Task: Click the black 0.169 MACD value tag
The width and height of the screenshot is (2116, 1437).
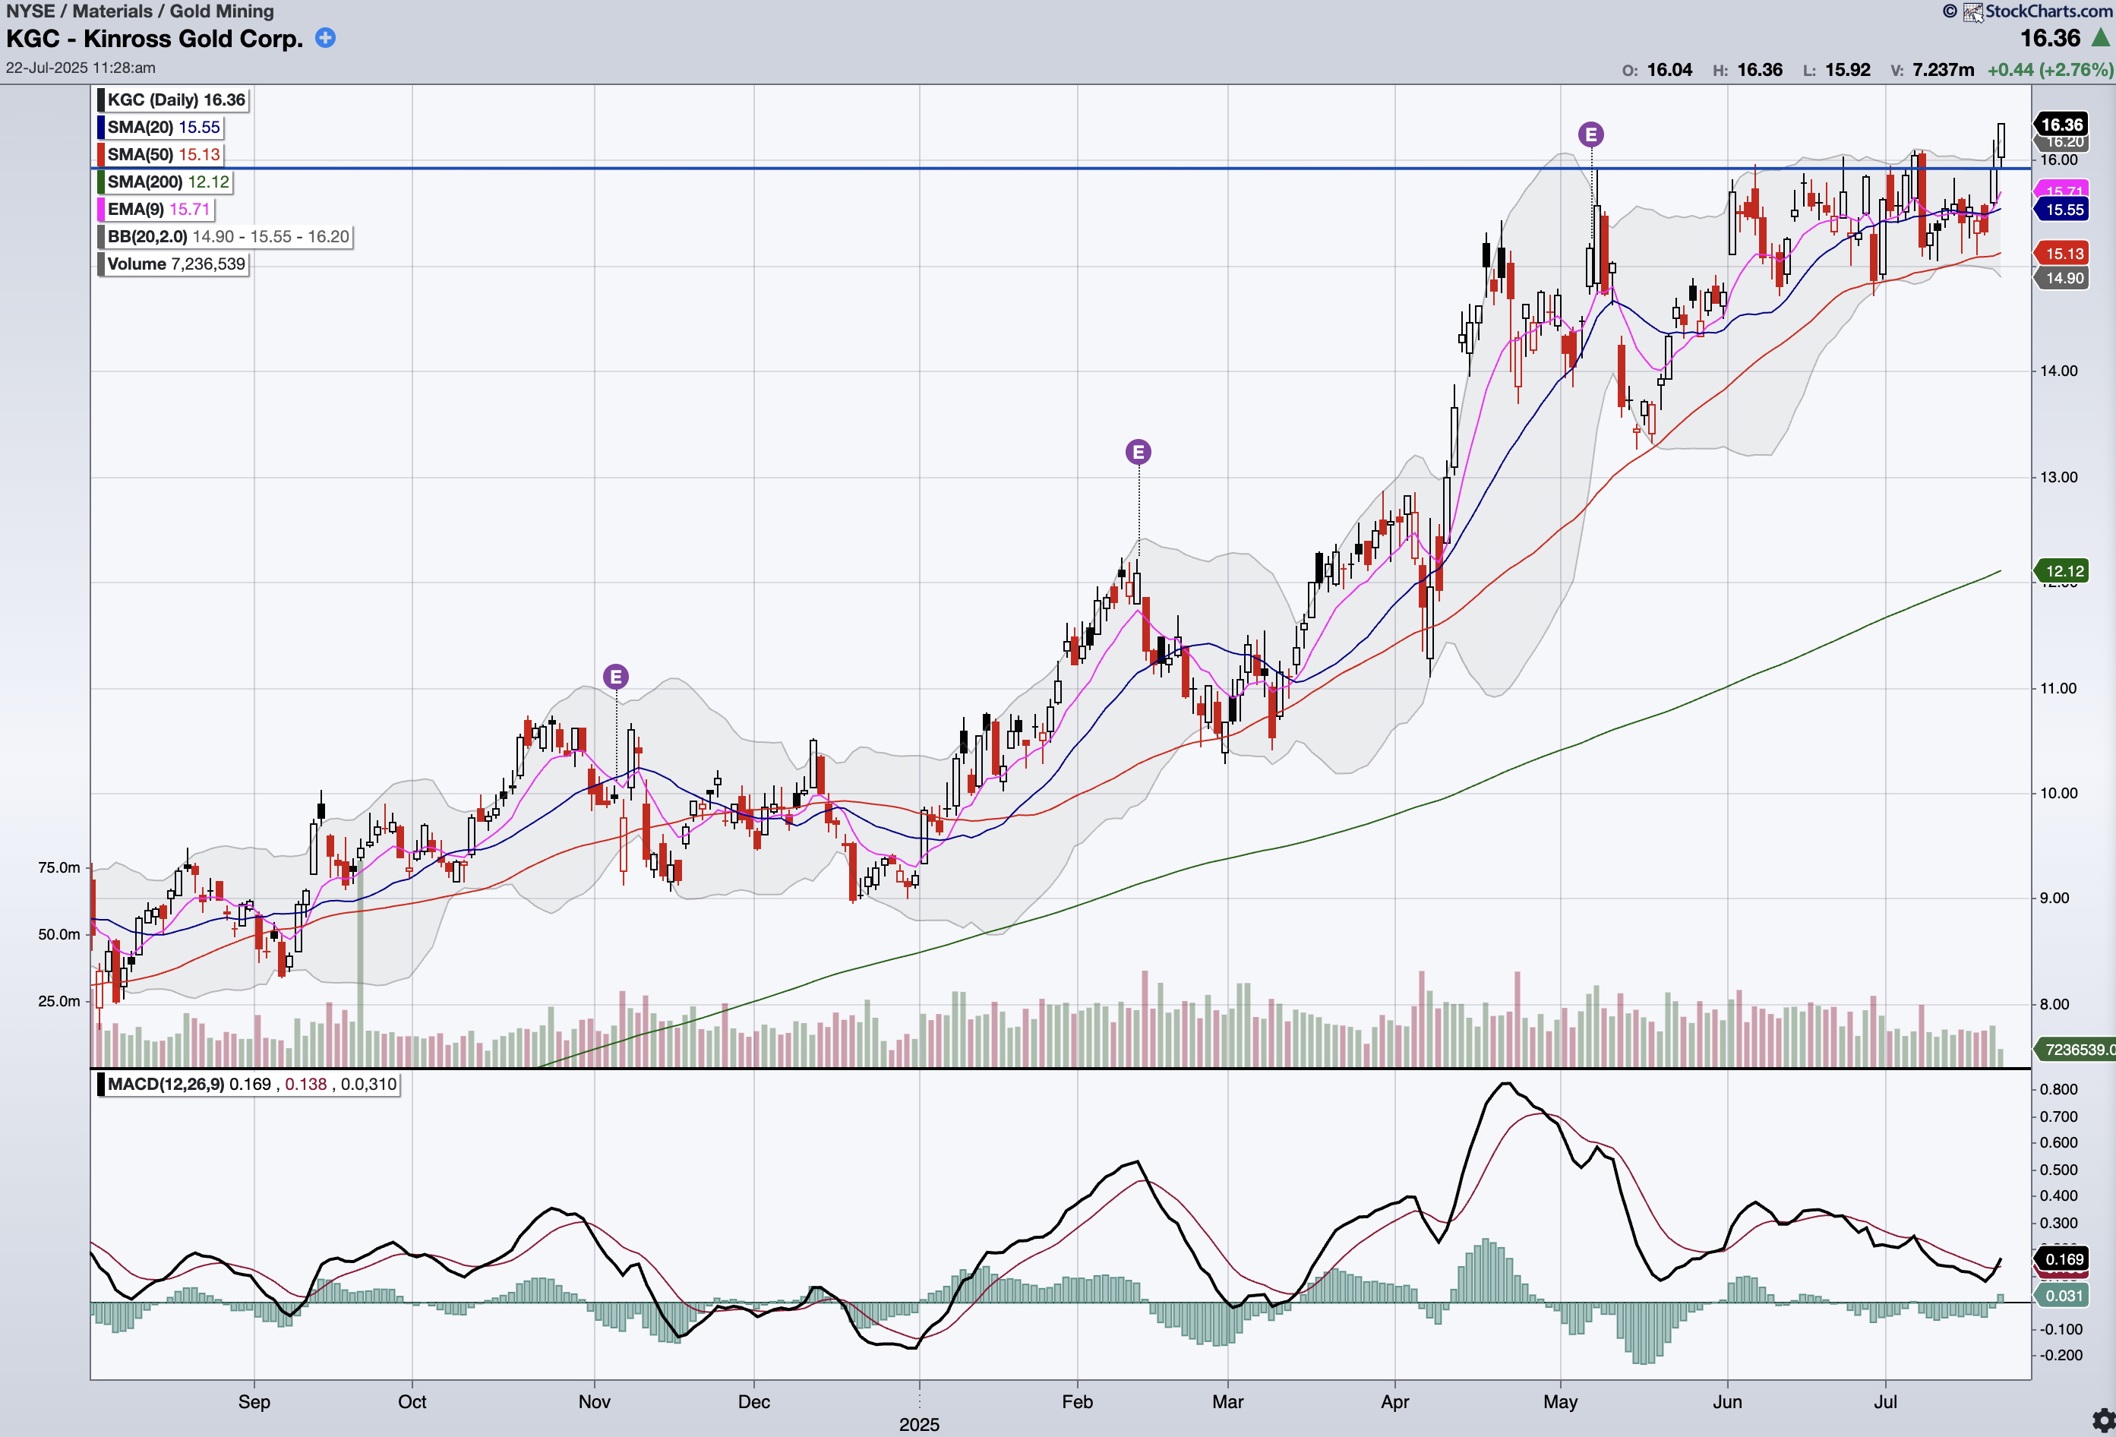Action: pos(2063,1259)
